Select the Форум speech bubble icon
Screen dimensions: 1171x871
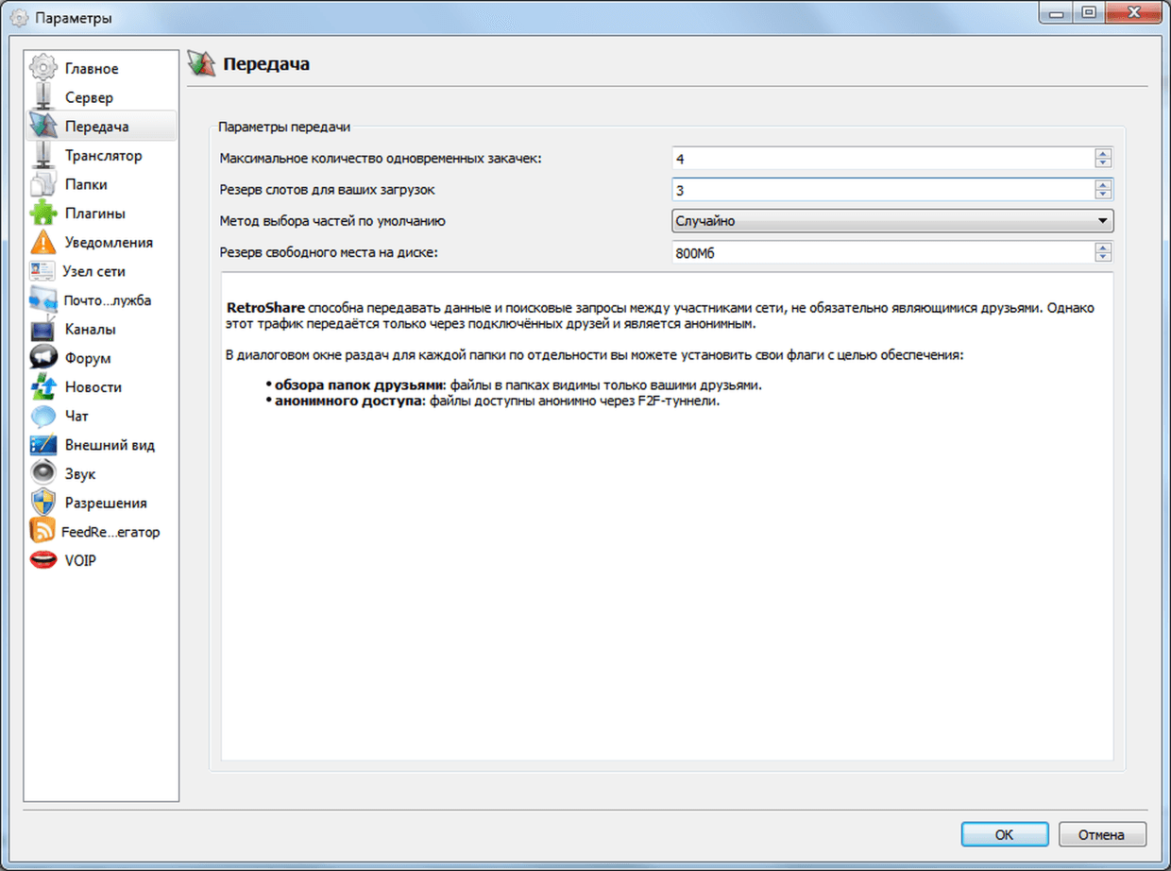click(x=43, y=358)
